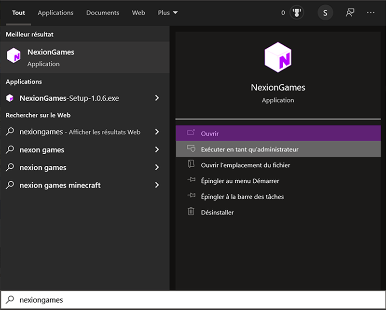Select the nexon games web suggestion
The height and width of the screenshot is (310, 386).
(85, 149)
